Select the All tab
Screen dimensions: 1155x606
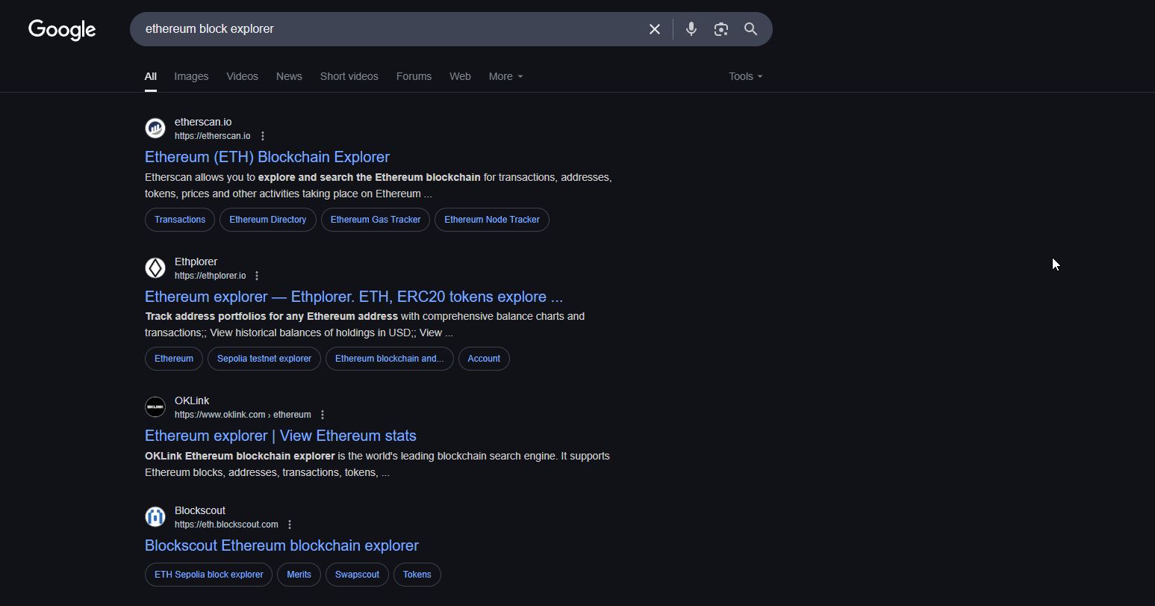point(151,76)
